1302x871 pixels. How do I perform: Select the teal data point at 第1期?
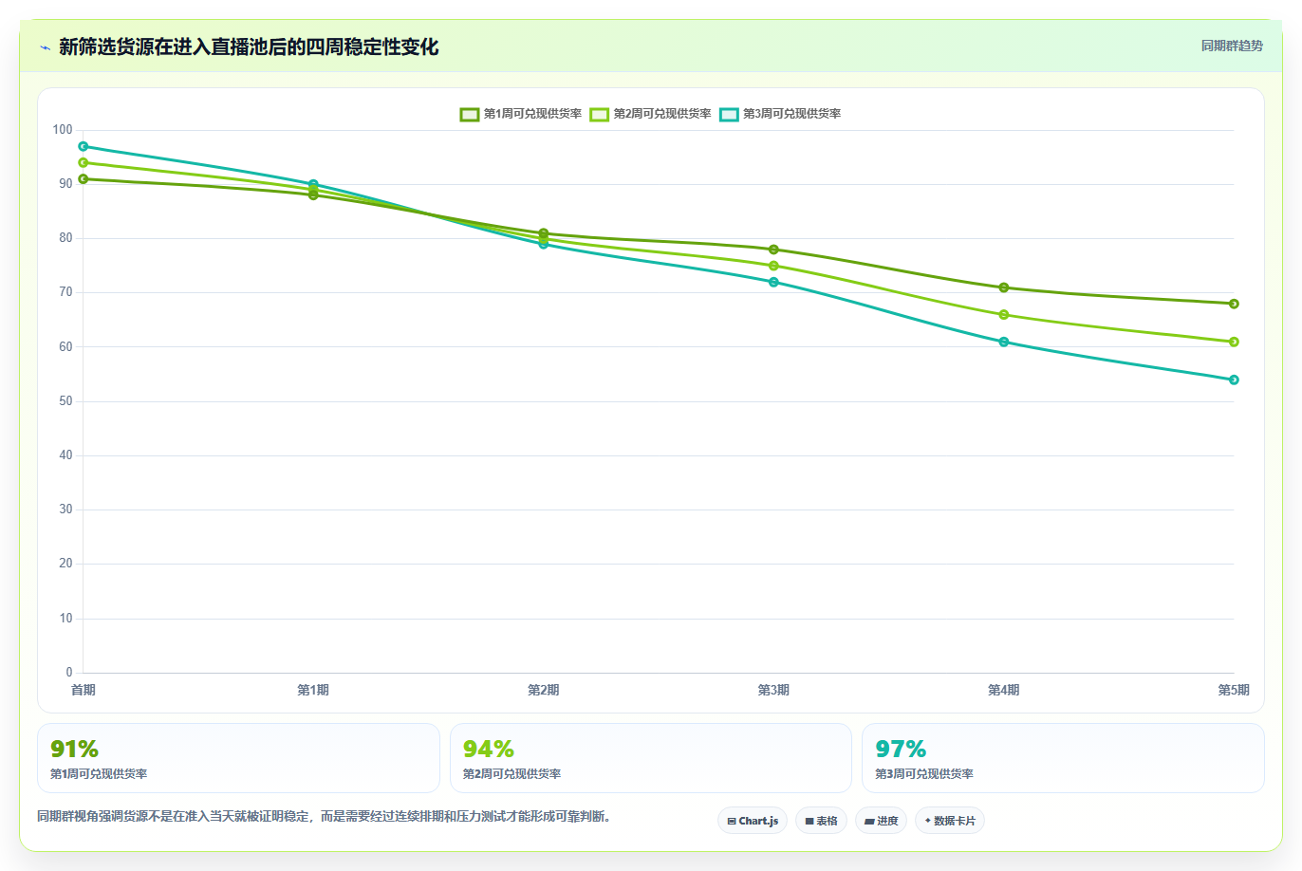(x=313, y=184)
